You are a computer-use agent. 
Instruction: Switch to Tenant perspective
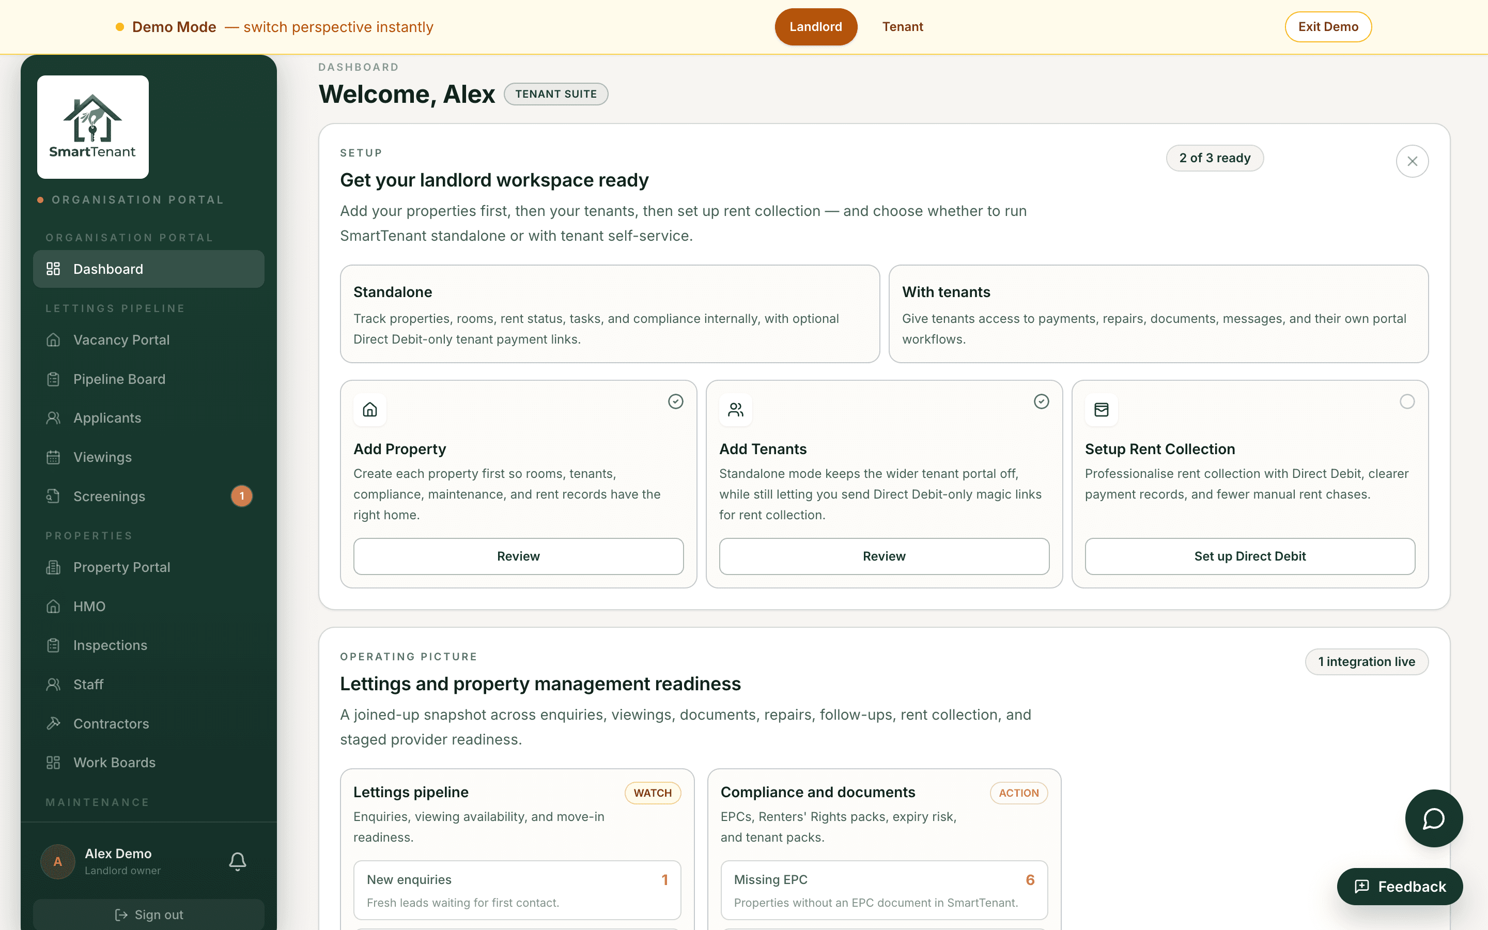903,26
